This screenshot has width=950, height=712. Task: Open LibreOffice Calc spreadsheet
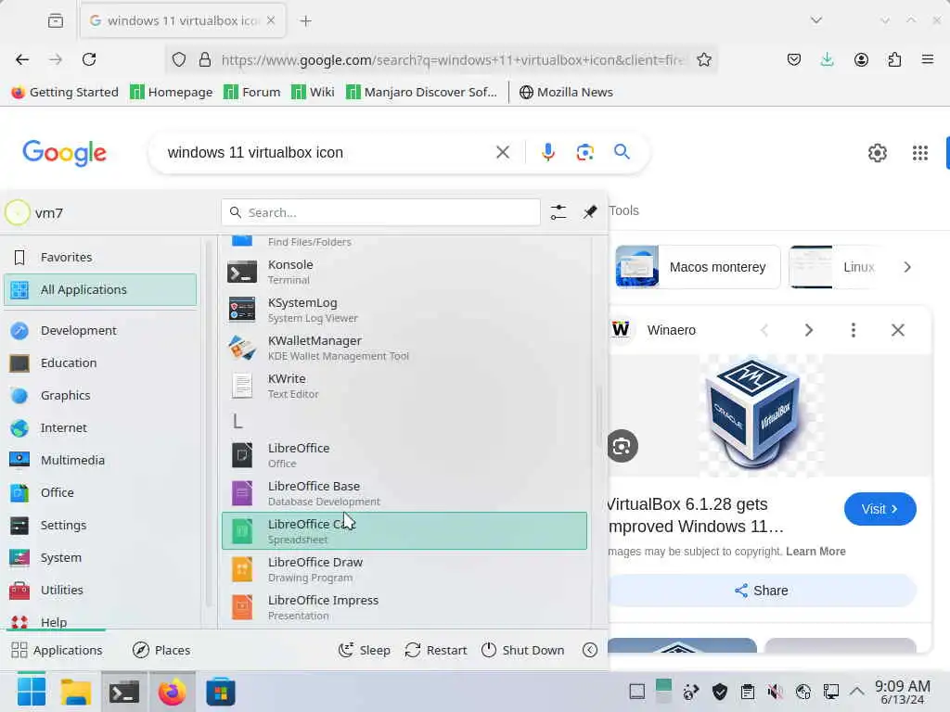pyautogui.click(x=404, y=531)
